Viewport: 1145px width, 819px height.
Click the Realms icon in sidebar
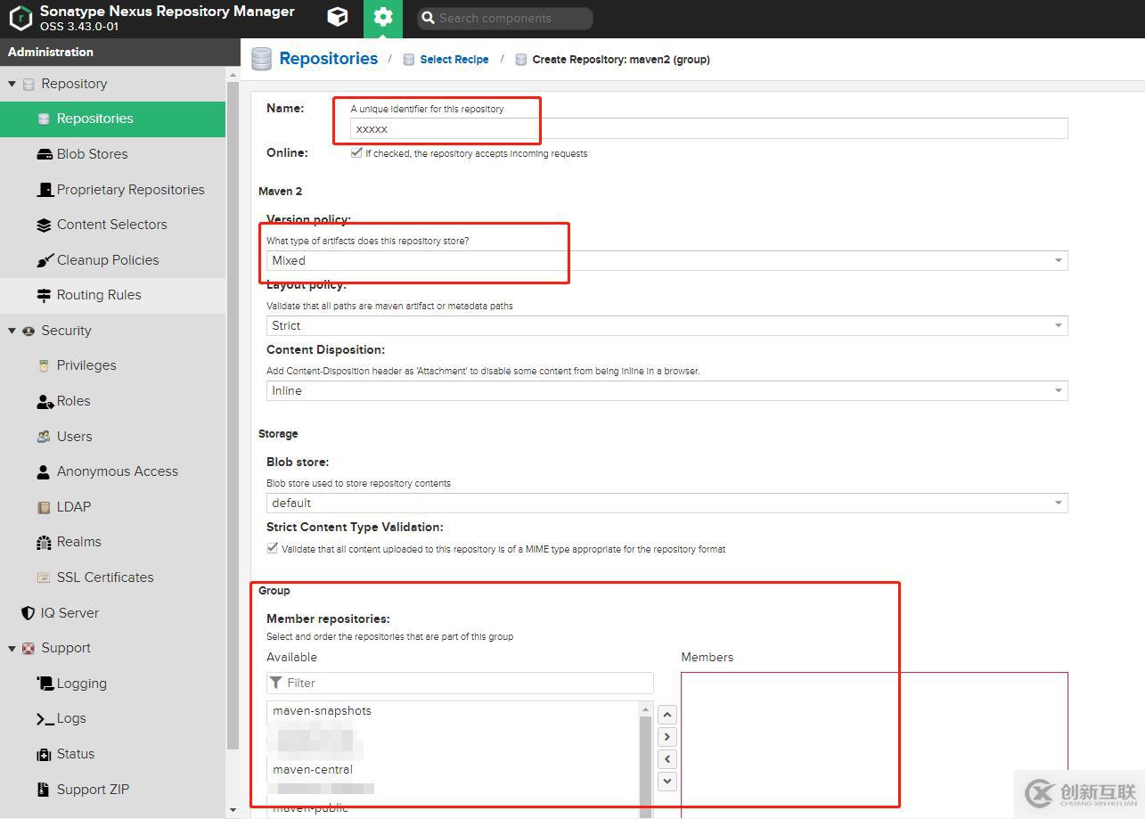click(x=44, y=542)
